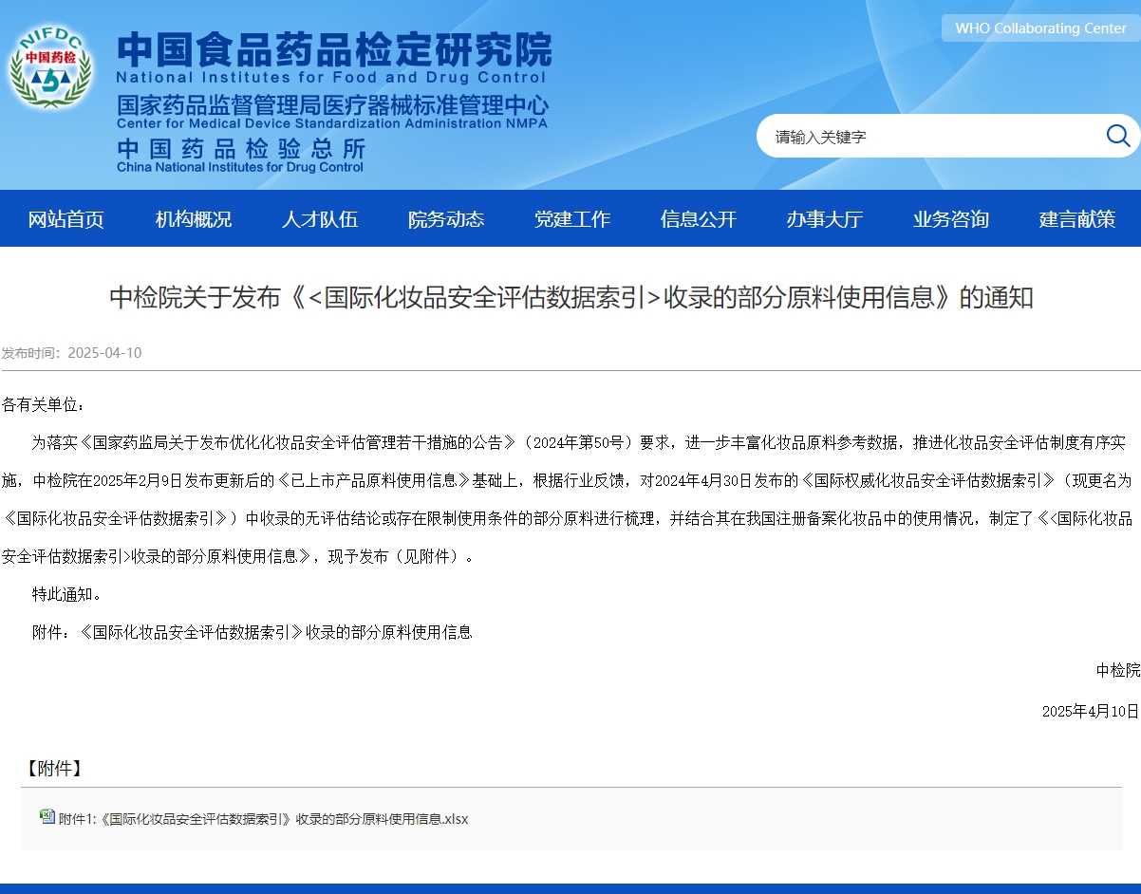Screen dimensions: 1141x894
Task: Click the WHO Collaborating Center badge
Action: [1040, 28]
